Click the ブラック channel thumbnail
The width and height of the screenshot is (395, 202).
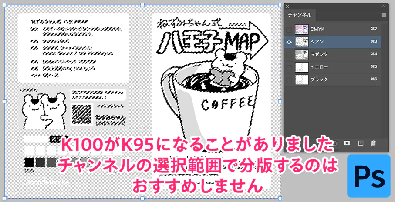point(301,80)
